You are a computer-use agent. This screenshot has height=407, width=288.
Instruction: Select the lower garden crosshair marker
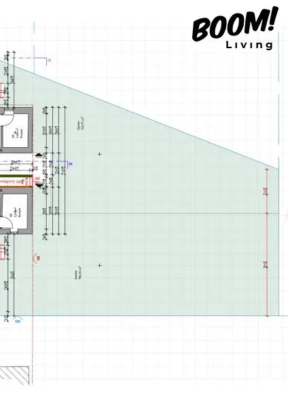tap(100, 265)
